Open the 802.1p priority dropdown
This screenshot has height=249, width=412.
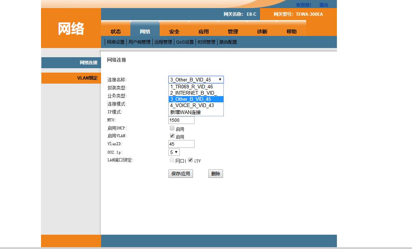point(174,152)
